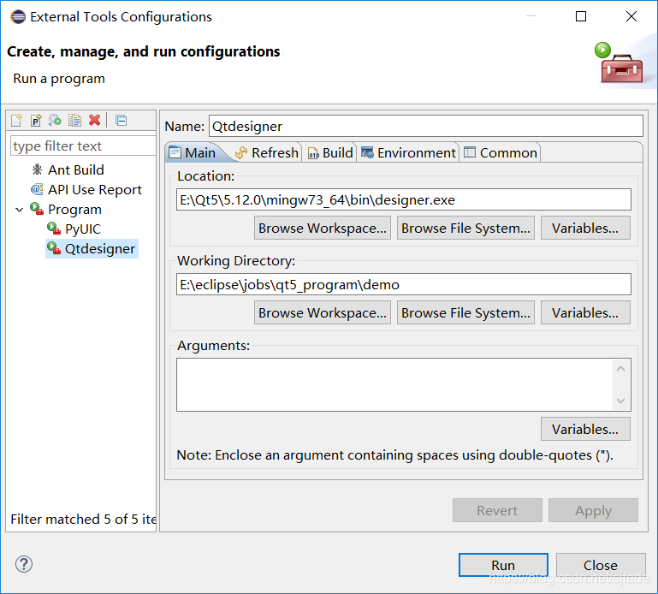Select API Use Report in the tree

95,190
